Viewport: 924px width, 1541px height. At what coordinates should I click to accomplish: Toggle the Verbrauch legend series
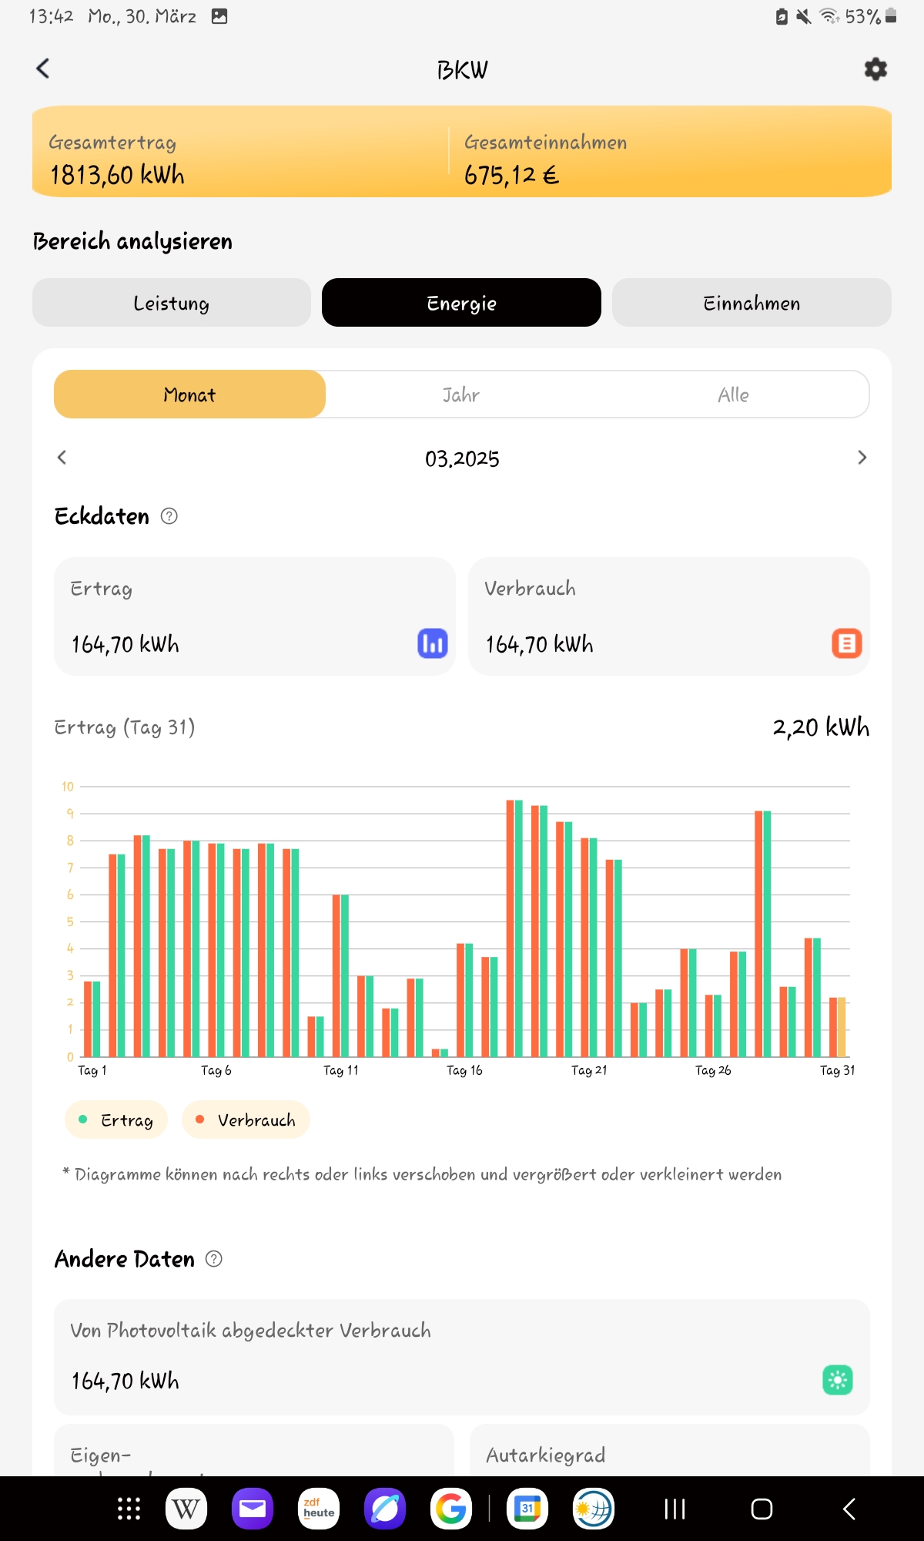pyautogui.click(x=246, y=1120)
